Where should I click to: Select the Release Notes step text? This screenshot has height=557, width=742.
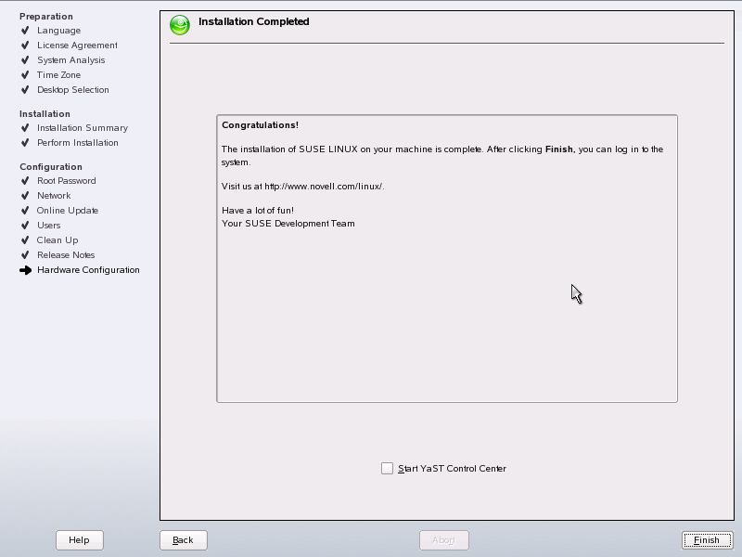click(66, 254)
